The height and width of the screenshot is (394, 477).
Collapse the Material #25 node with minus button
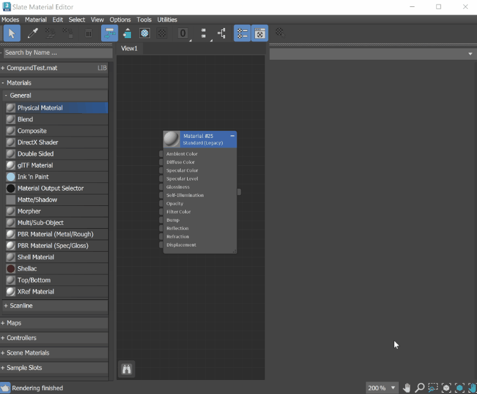point(232,136)
